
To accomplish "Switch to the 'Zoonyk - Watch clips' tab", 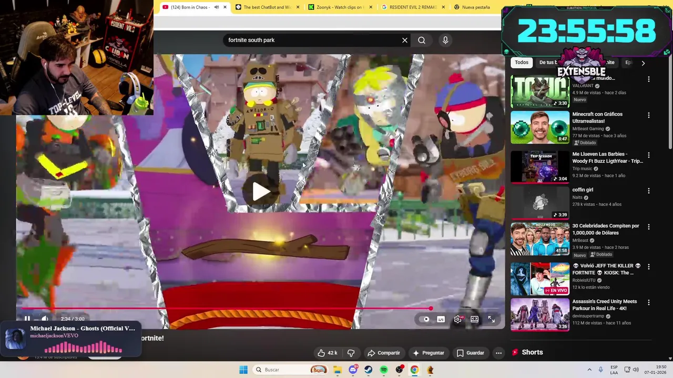I will [x=339, y=7].
